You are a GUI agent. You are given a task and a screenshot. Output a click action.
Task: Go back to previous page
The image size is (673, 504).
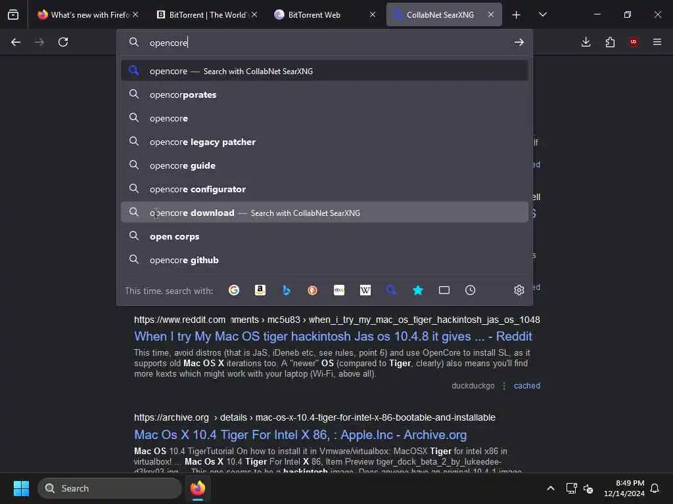[x=16, y=42]
